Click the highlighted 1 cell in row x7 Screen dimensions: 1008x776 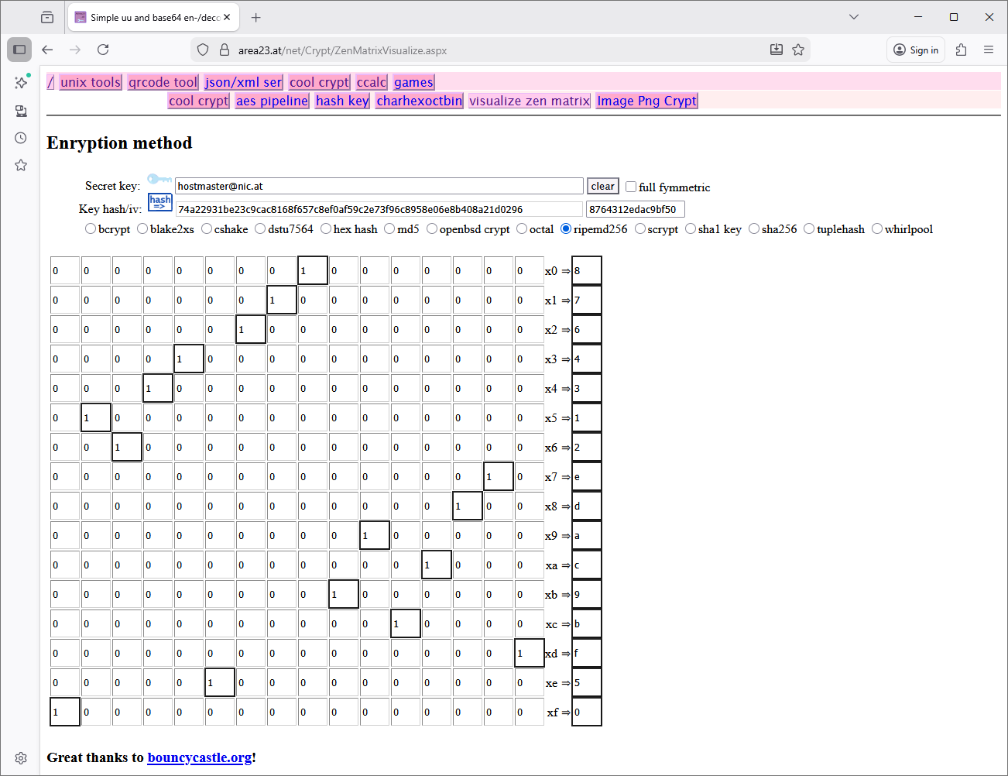tap(499, 476)
